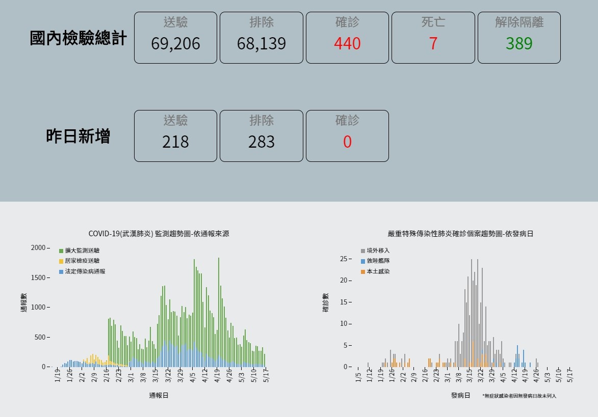This screenshot has height=417, width=598.
Task: Click the tallest green bar near 4/19
Action: pyautogui.click(x=218, y=305)
